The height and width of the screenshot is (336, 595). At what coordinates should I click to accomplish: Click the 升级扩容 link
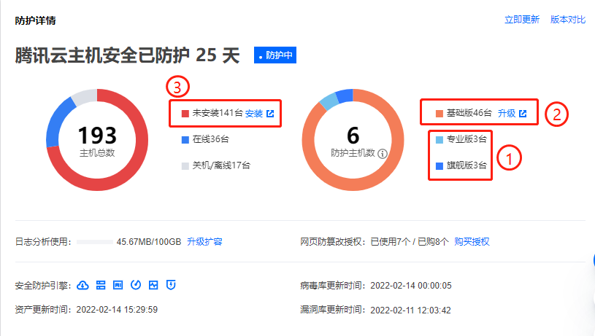click(x=204, y=242)
